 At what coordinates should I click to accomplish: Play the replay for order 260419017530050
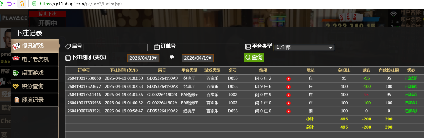(288, 78)
